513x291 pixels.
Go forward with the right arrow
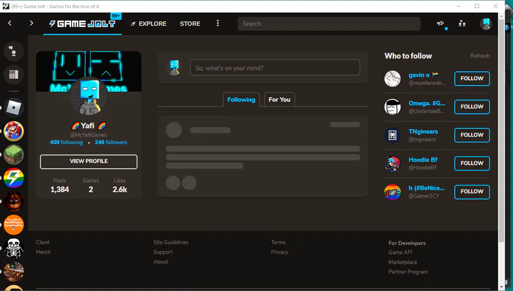click(x=31, y=23)
